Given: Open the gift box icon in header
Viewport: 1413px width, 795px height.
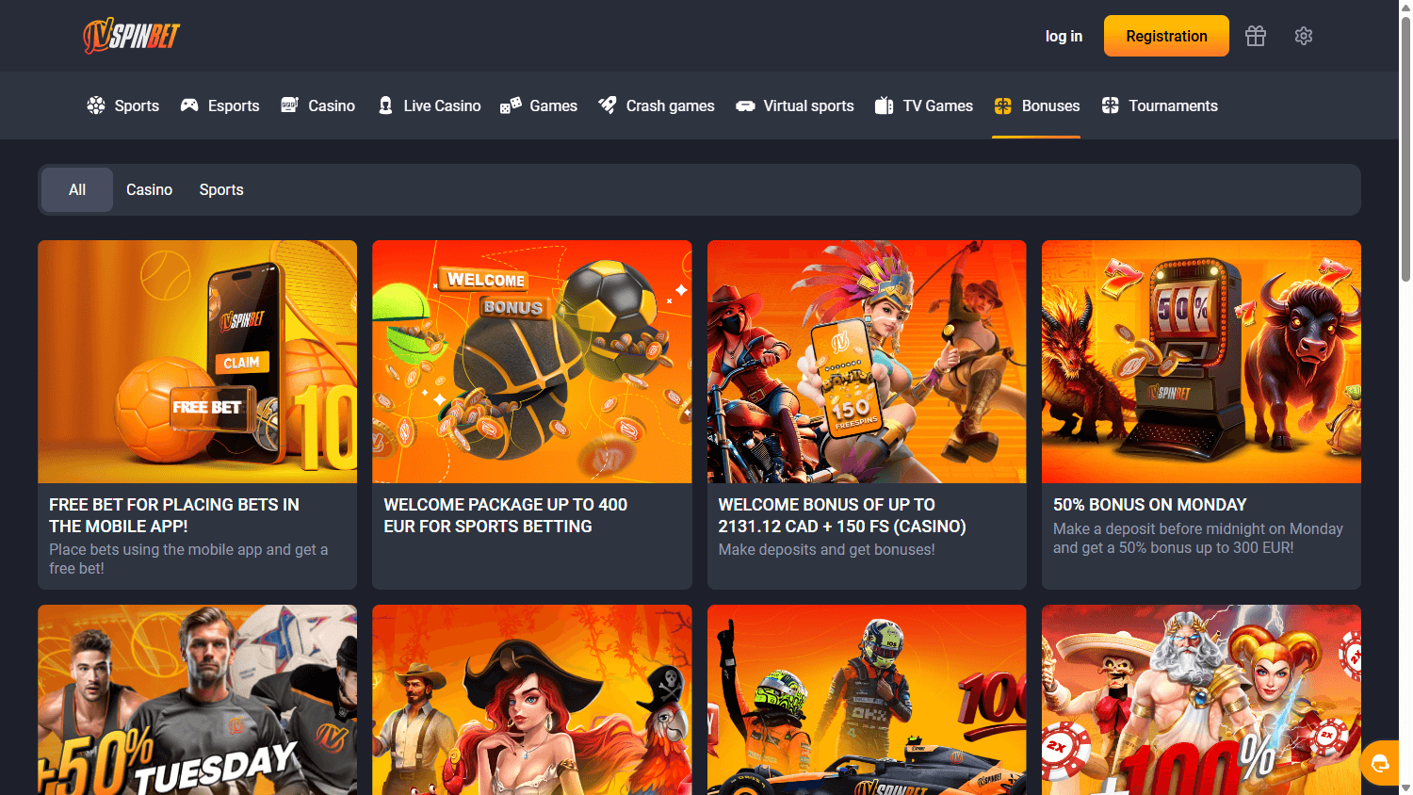Looking at the screenshot, I should pyautogui.click(x=1256, y=36).
